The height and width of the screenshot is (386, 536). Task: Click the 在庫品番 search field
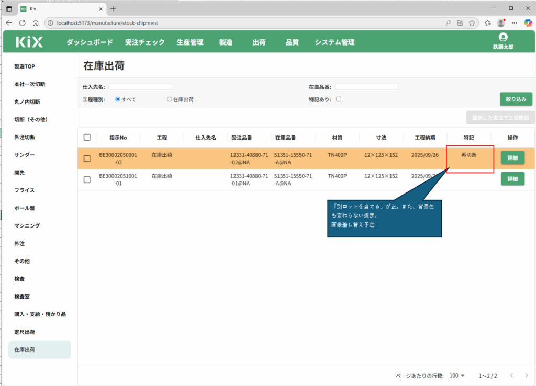(366, 87)
